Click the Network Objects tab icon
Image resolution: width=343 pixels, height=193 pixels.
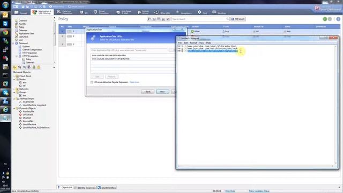(14, 67)
